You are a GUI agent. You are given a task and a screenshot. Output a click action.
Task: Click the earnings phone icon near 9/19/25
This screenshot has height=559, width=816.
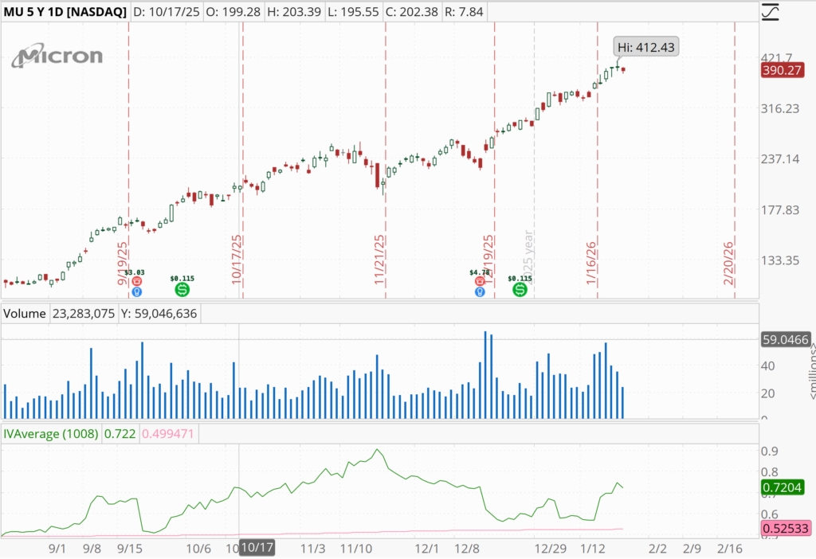[137, 281]
